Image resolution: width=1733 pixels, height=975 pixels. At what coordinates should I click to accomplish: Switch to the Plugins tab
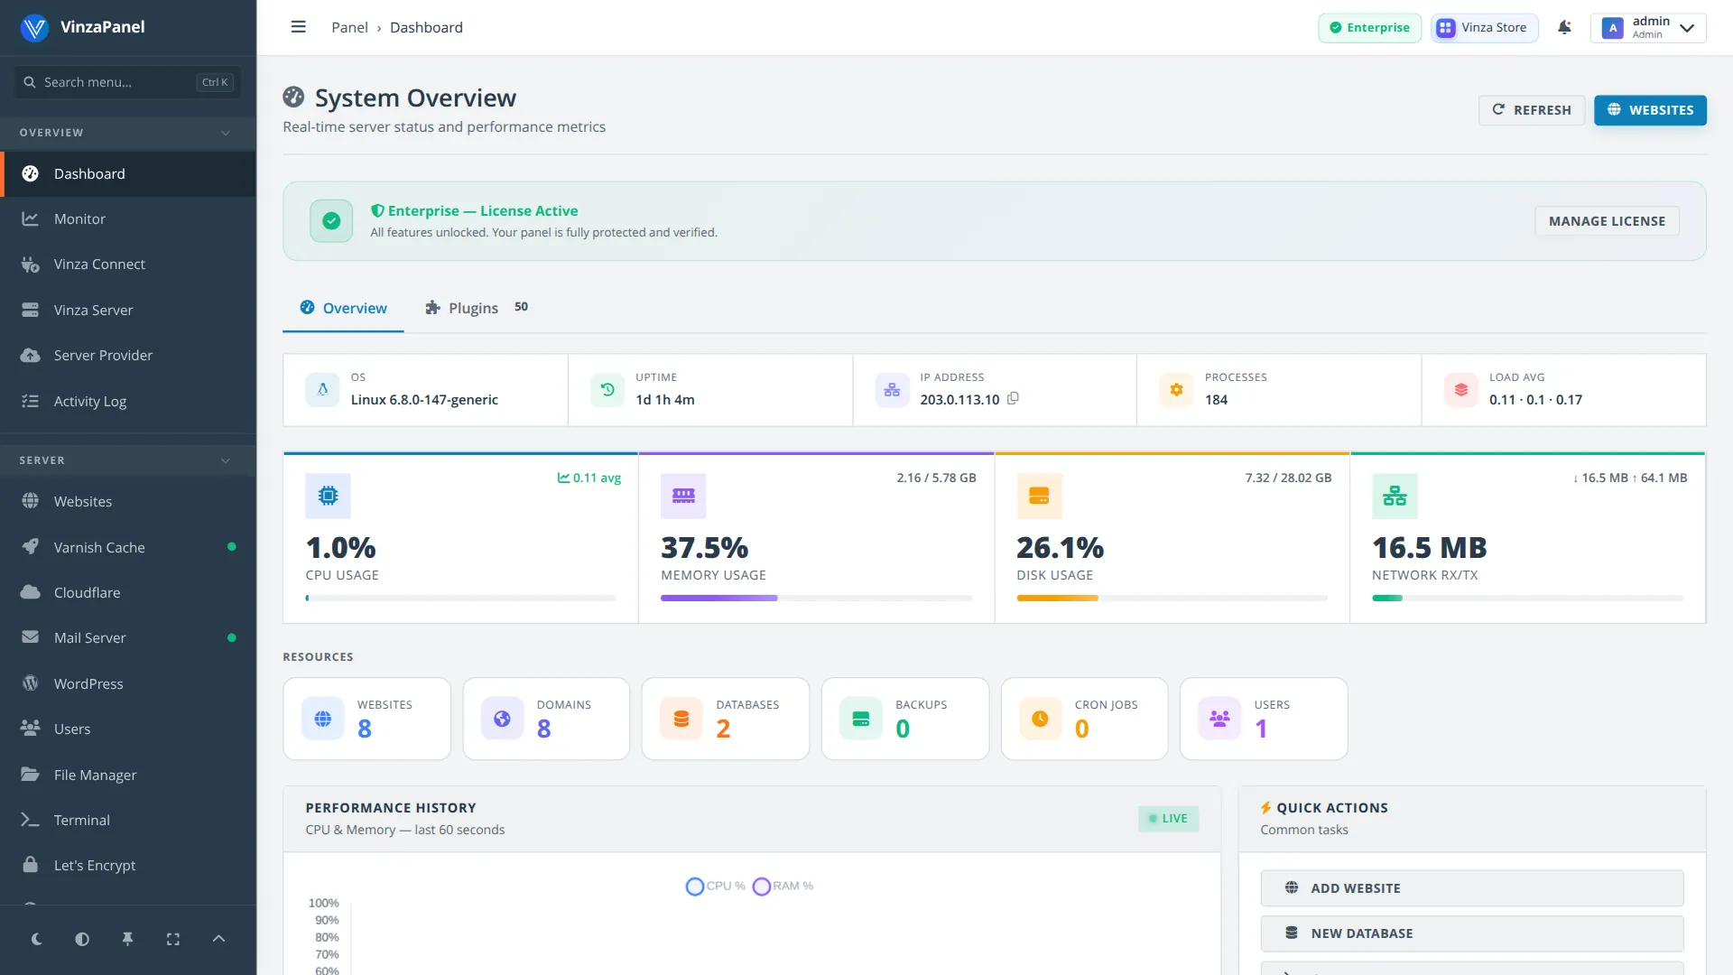click(x=476, y=308)
